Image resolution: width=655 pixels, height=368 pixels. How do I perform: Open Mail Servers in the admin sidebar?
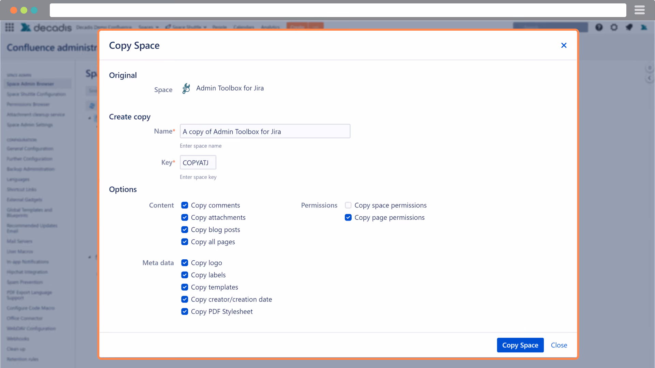tap(19, 241)
